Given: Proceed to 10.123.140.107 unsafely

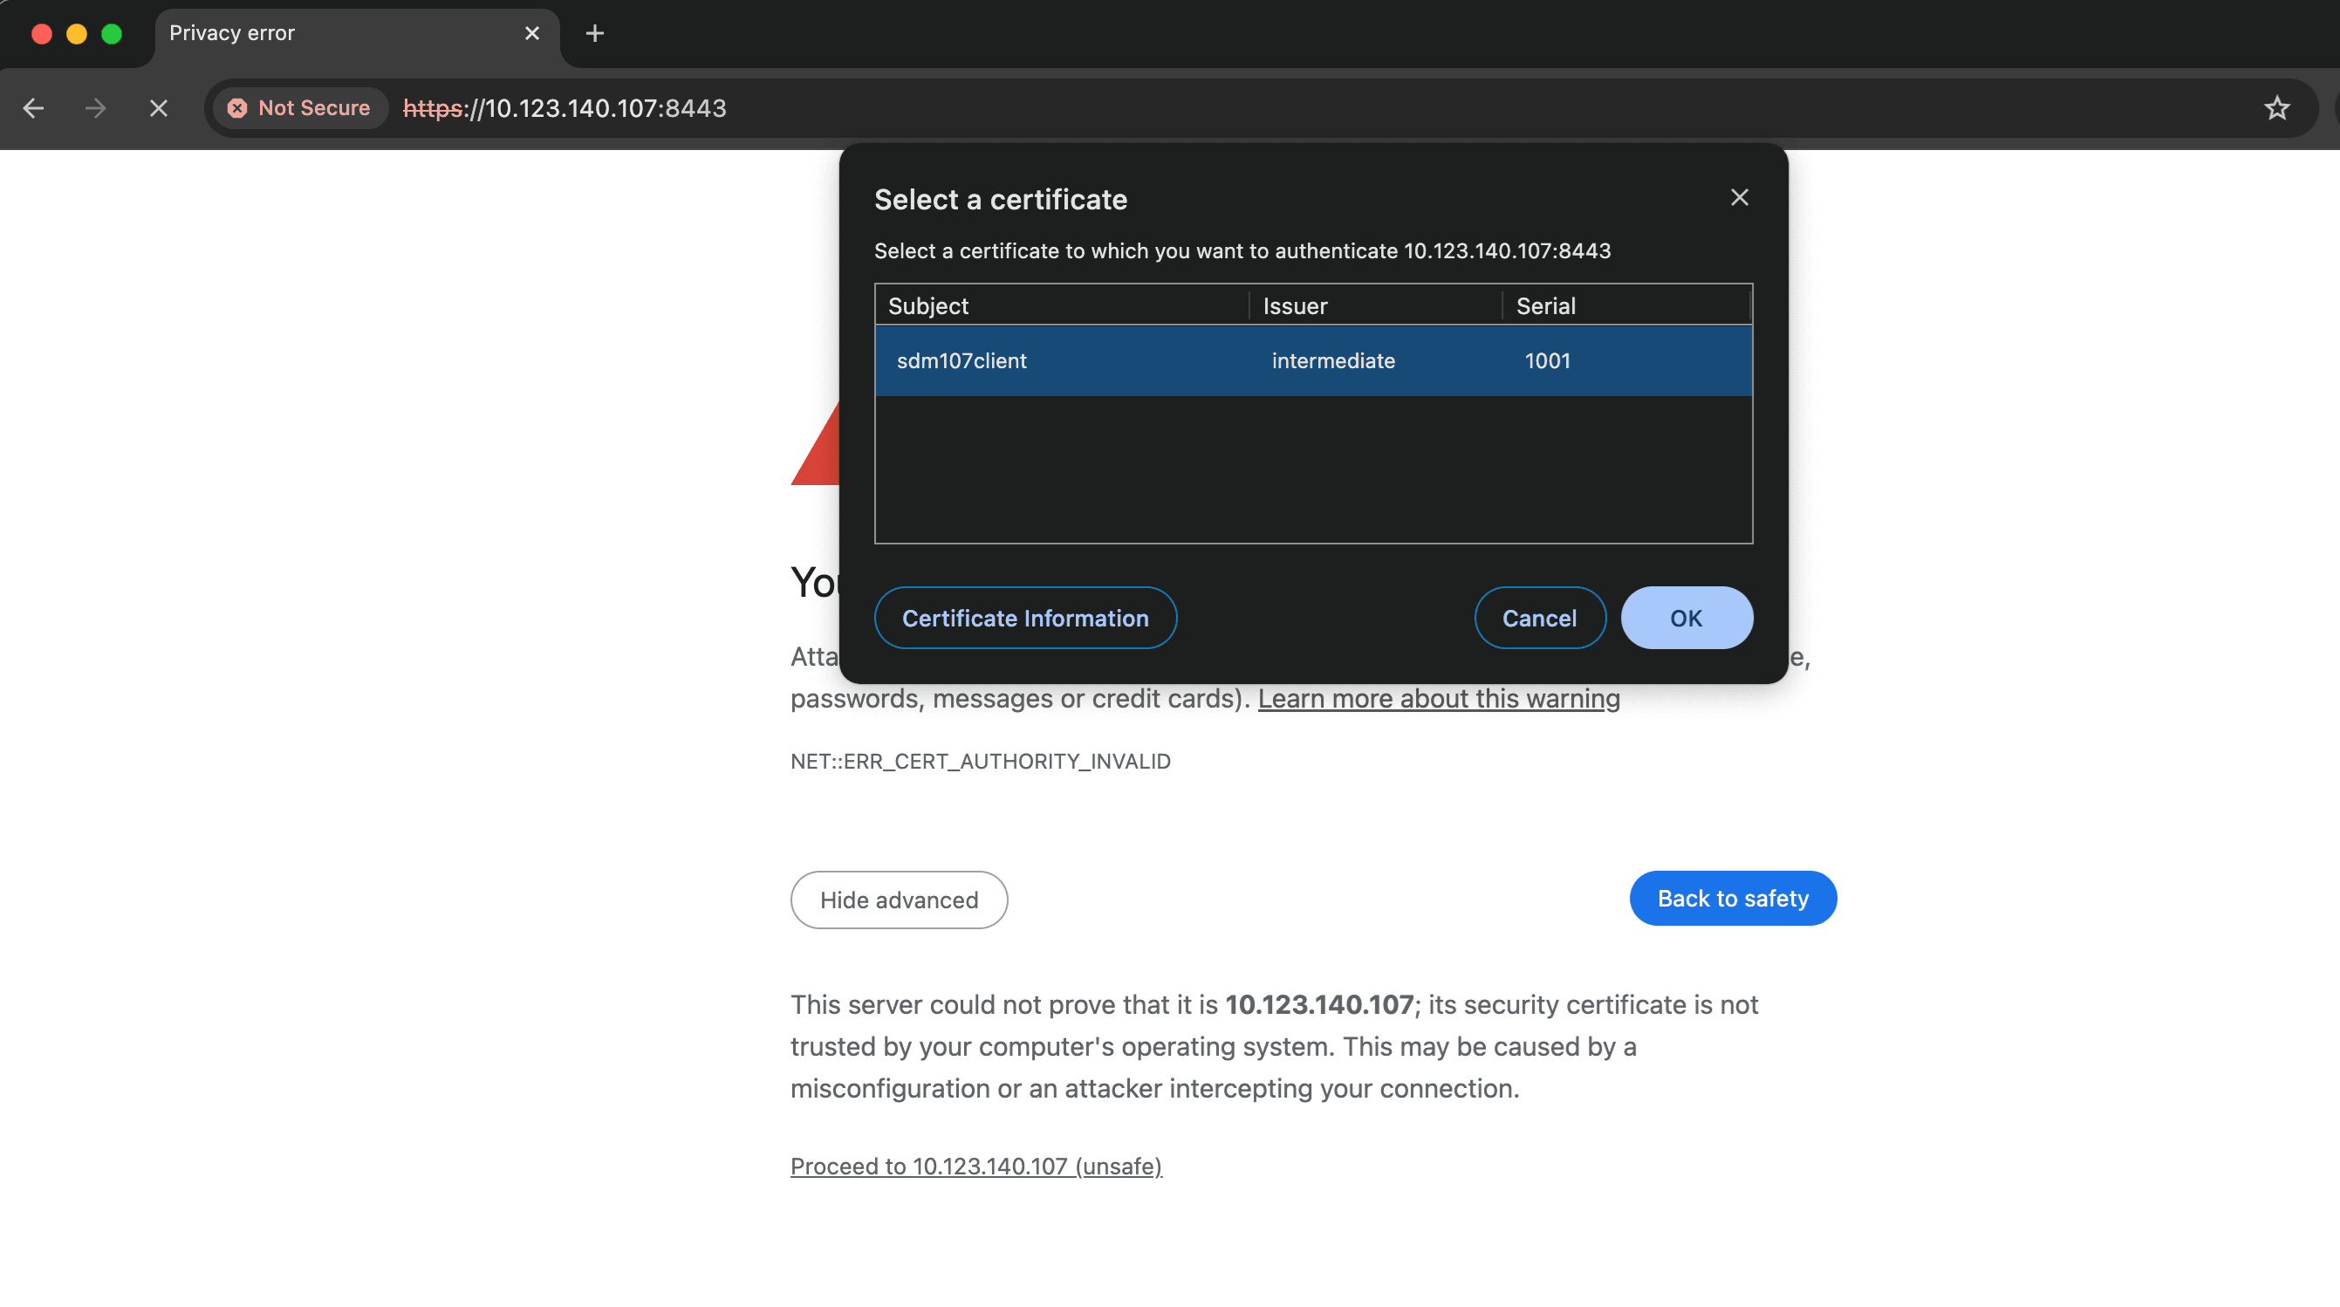Looking at the screenshot, I should (975, 1167).
